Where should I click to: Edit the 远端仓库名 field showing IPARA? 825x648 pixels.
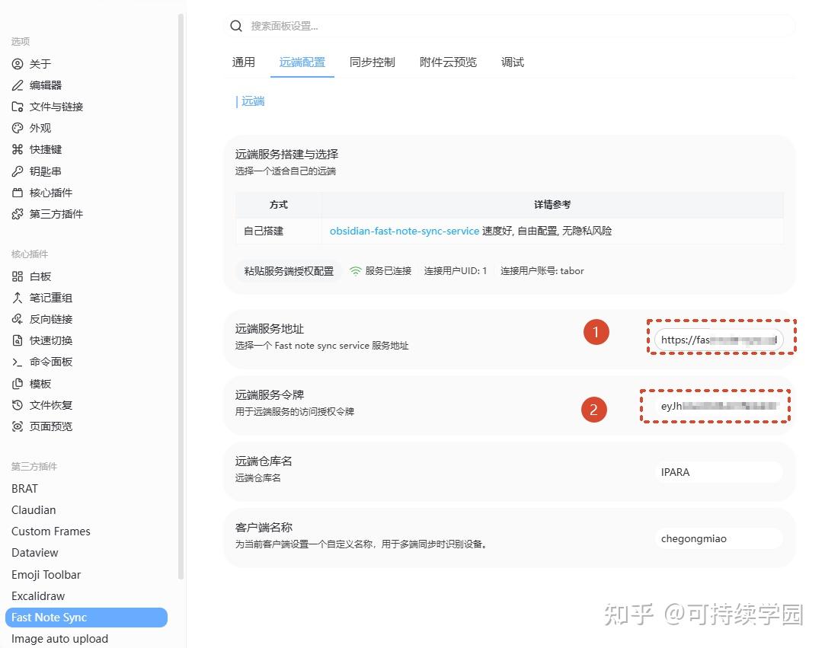click(x=718, y=472)
